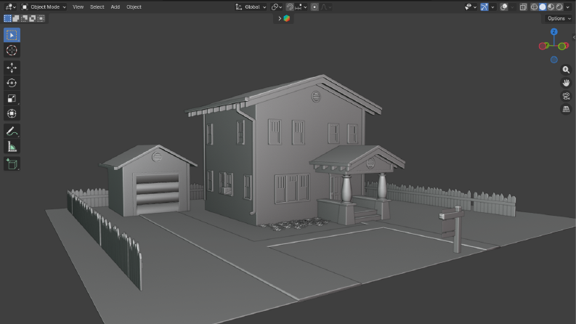Switch to material preview shading

551,7
